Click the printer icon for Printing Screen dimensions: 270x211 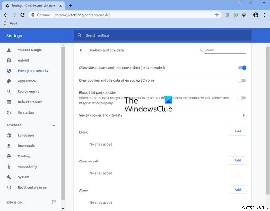click(9, 156)
